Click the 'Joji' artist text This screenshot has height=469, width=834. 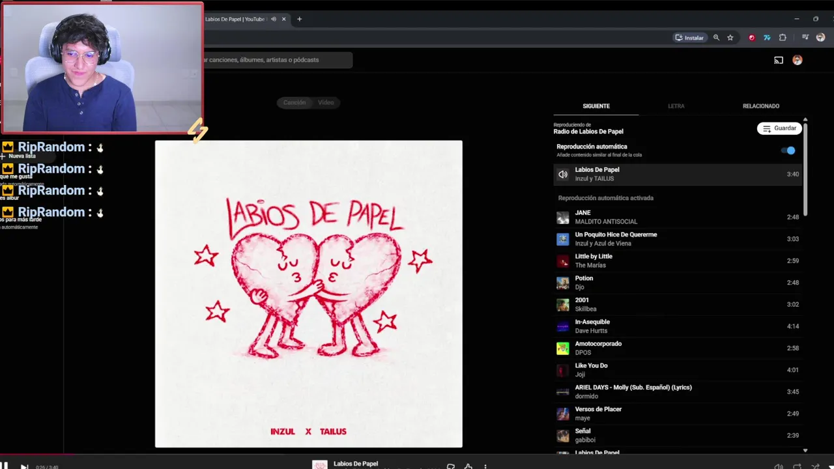pyautogui.click(x=580, y=375)
